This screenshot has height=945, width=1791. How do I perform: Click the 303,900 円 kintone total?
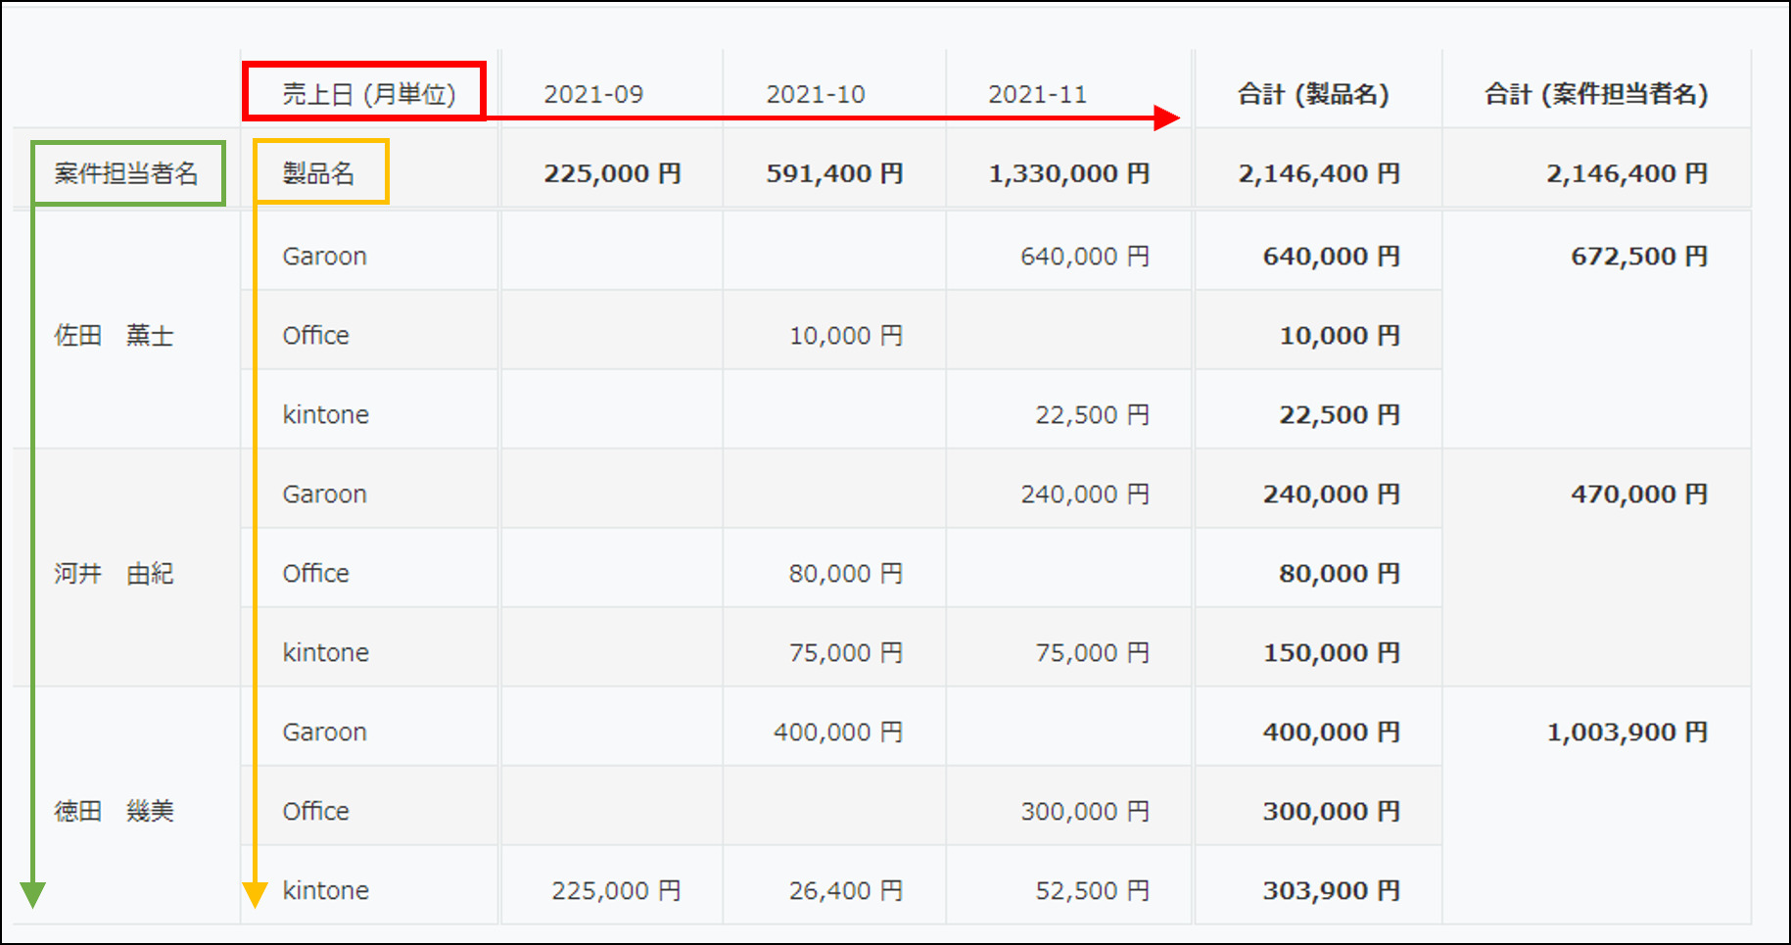(1332, 890)
